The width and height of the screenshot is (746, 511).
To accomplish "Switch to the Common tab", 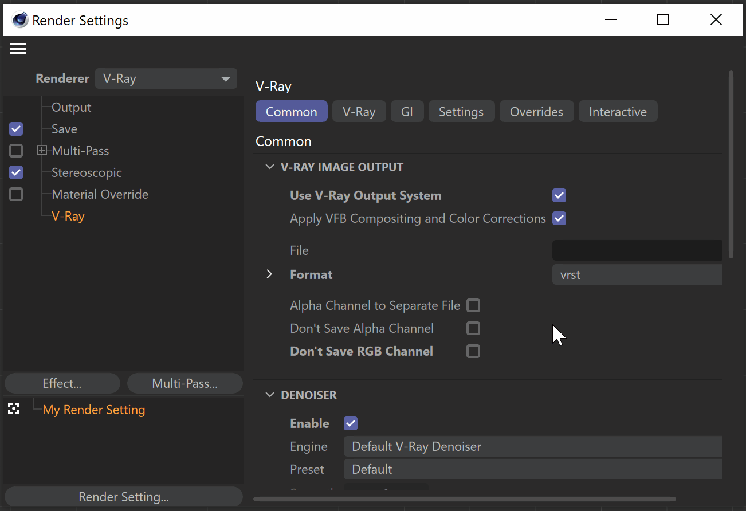I will pyautogui.click(x=292, y=112).
